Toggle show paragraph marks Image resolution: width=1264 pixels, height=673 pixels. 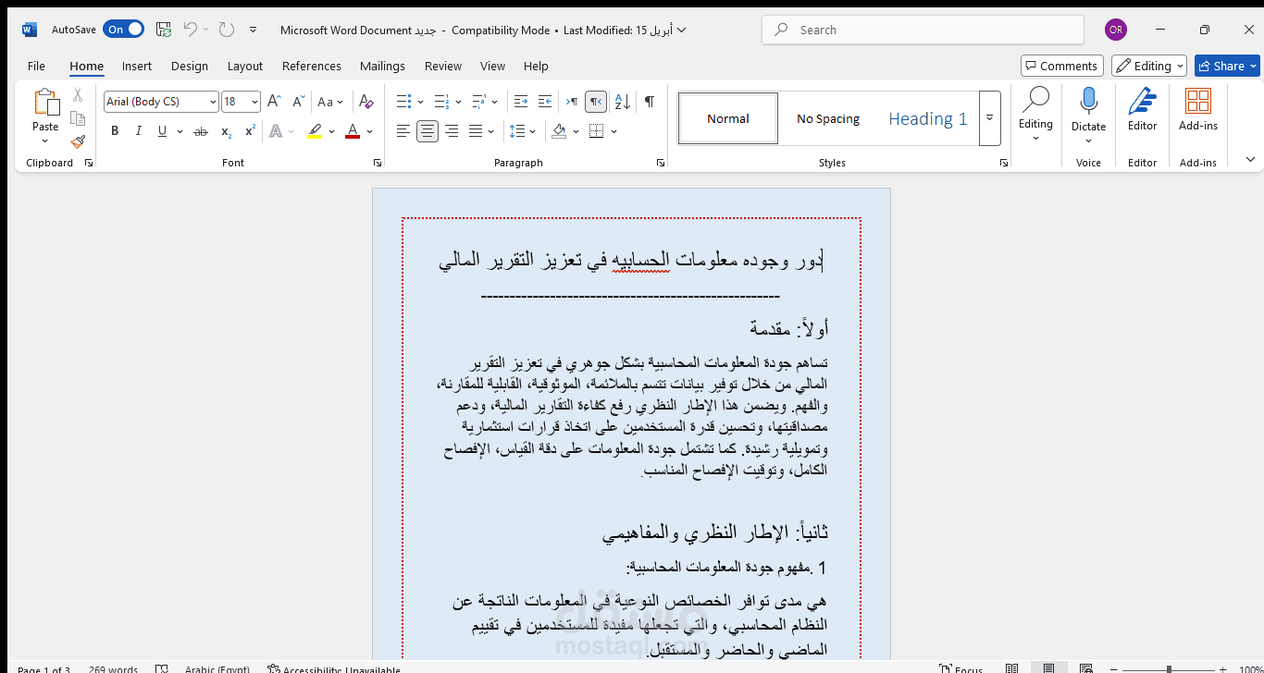coord(650,102)
